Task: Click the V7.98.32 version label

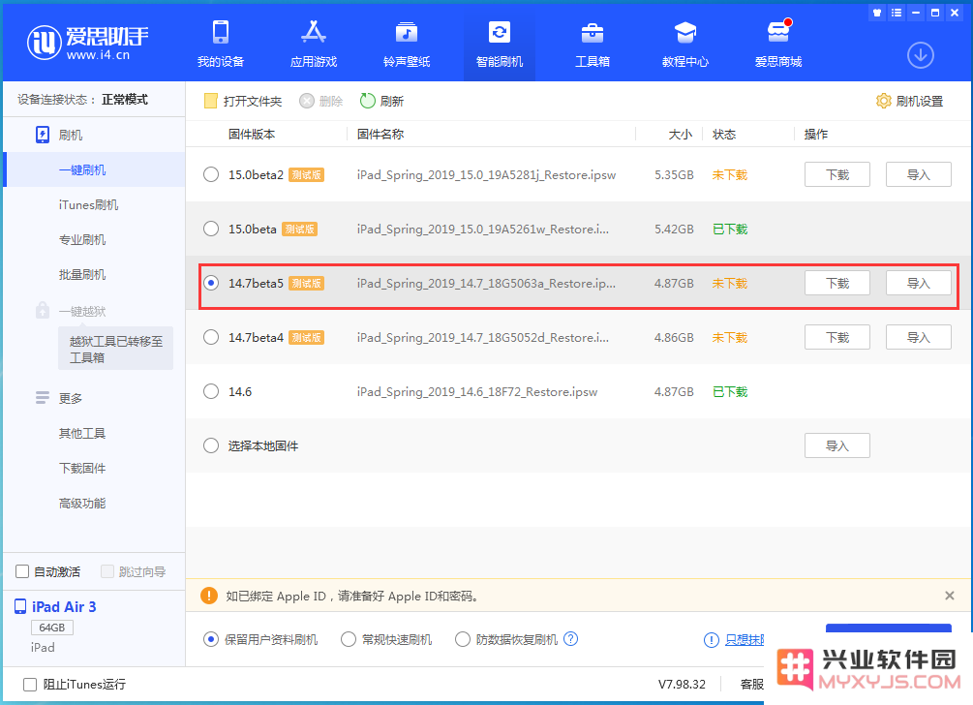Action: pyautogui.click(x=682, y=684)
